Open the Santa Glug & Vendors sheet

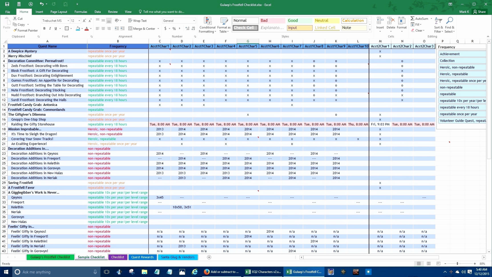178,257
